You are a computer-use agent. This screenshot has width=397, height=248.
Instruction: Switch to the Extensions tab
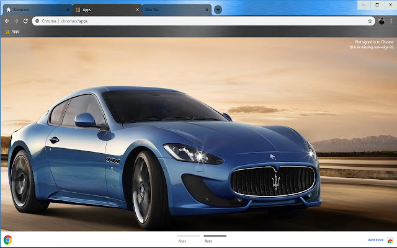[x=37, y=10]
